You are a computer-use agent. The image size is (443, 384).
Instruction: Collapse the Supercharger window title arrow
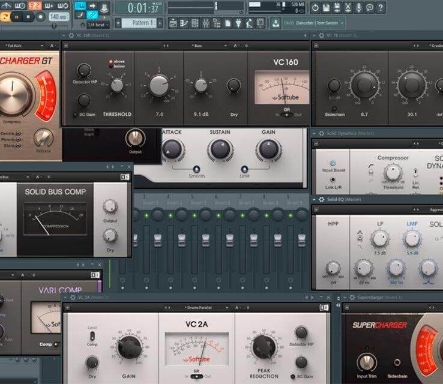point(345,298)
